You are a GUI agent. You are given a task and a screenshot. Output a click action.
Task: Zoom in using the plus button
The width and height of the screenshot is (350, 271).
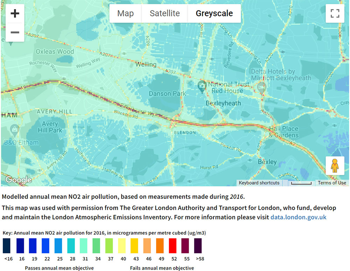(x=15, y=14)
